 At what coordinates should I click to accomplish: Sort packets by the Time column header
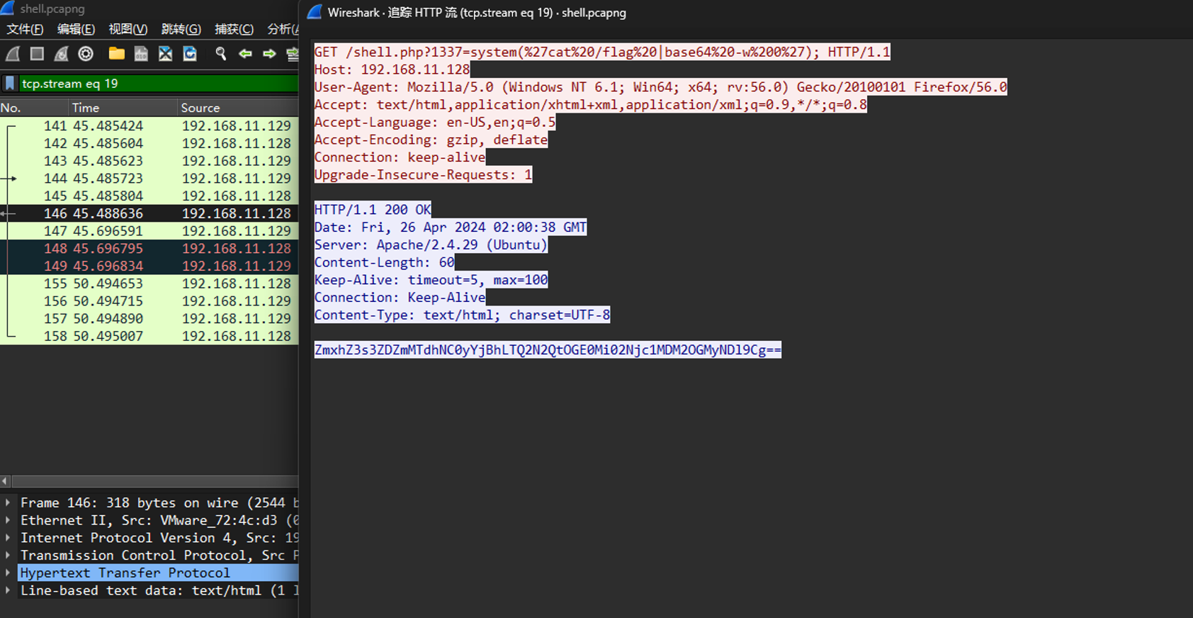click(123, 108)
